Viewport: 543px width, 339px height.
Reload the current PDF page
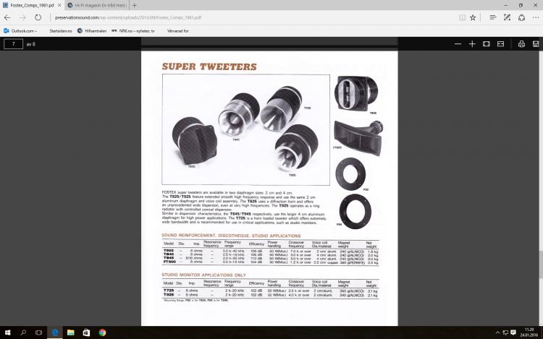point(38,17)
